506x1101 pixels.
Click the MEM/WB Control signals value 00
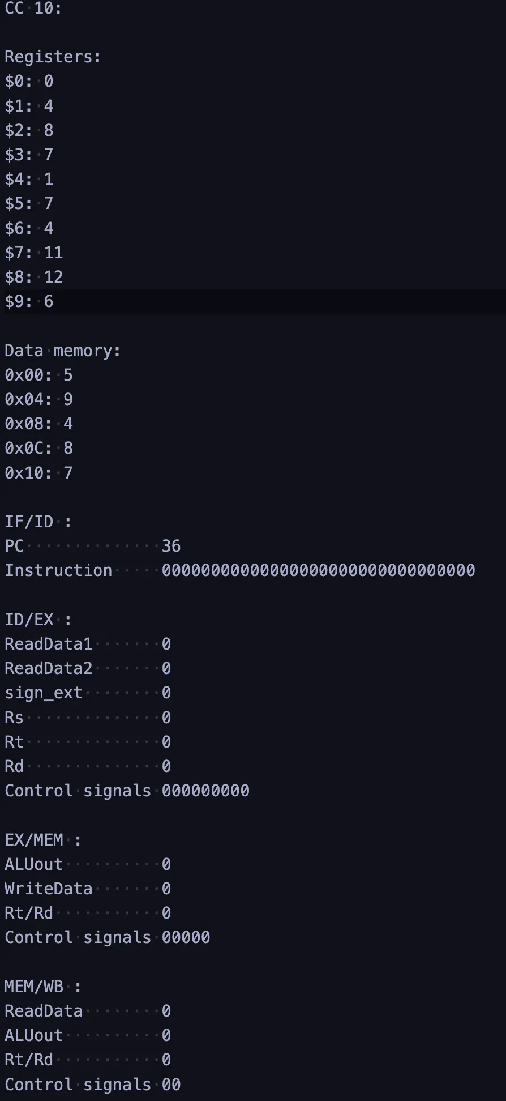coord(171,1085)
